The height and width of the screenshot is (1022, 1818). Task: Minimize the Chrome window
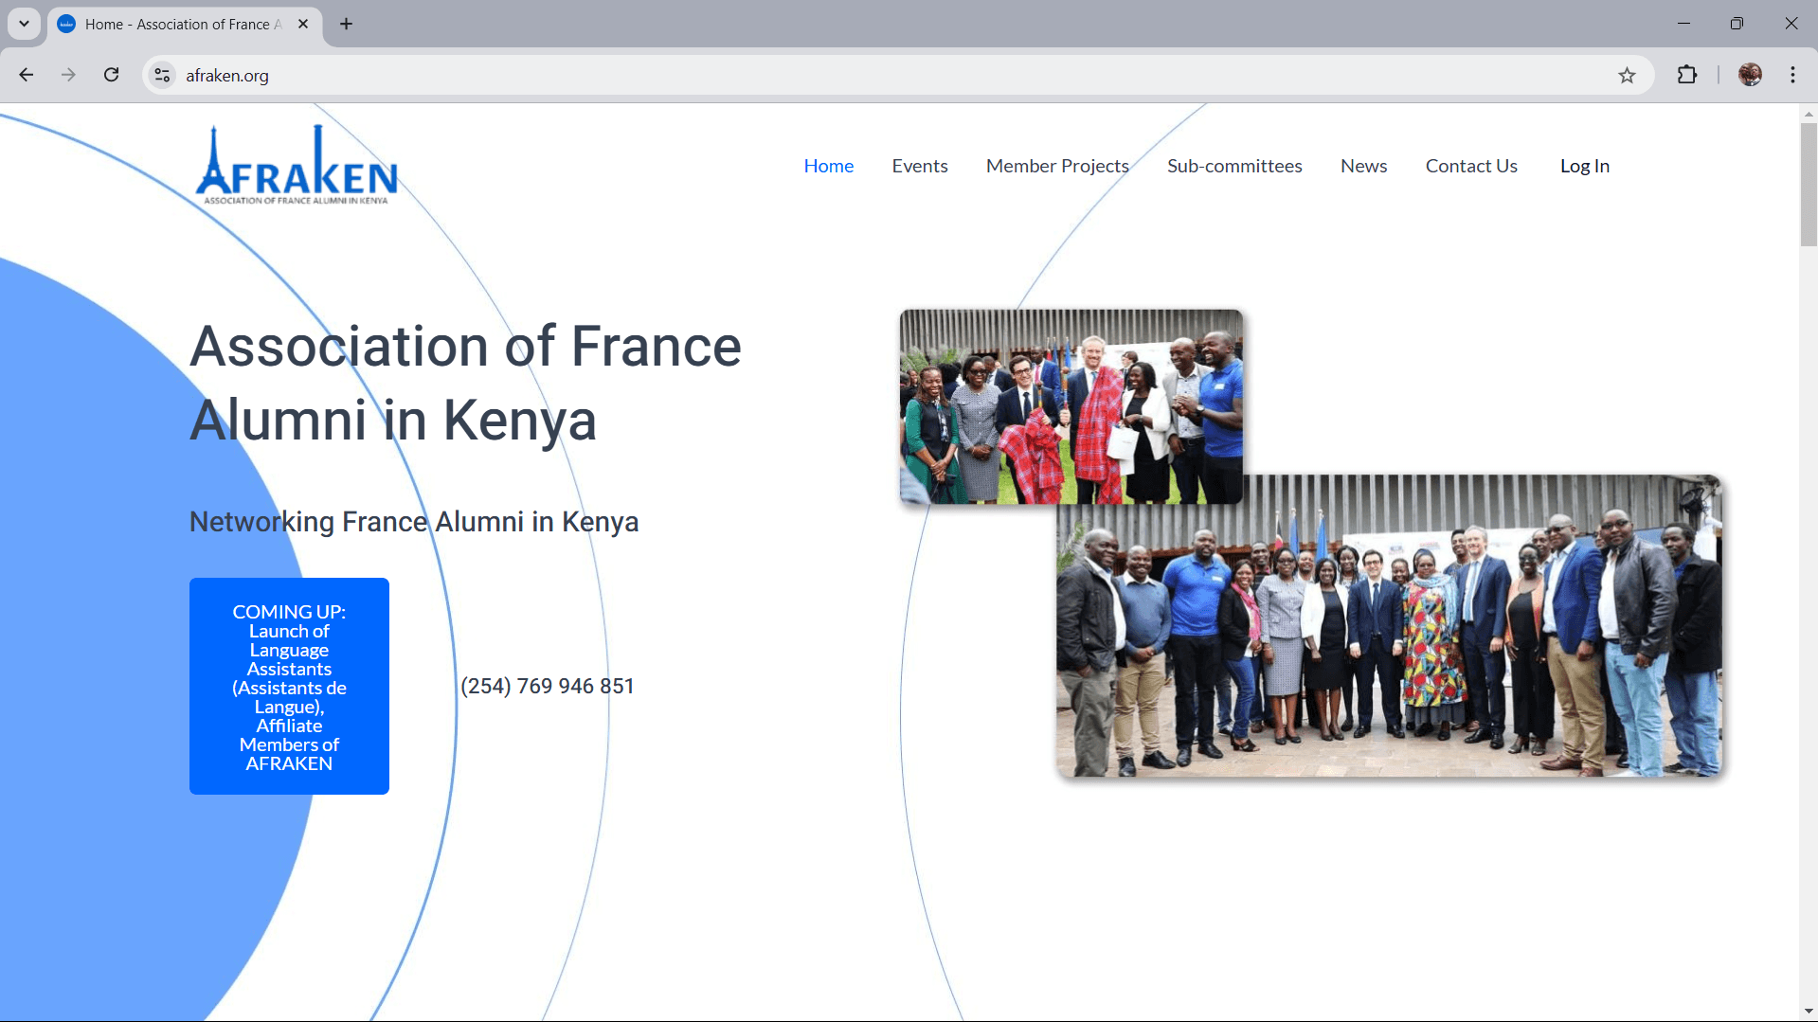(1683, 24)
